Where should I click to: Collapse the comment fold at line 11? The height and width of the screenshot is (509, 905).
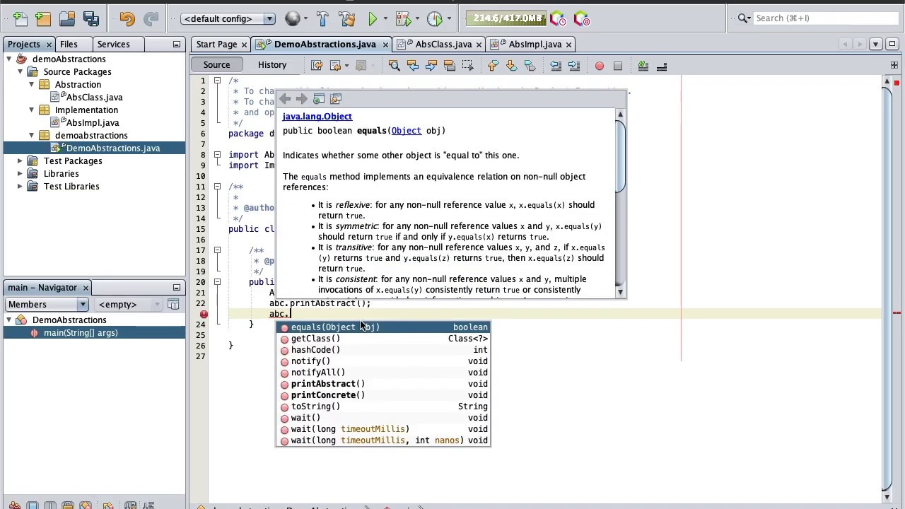point(217,187)
